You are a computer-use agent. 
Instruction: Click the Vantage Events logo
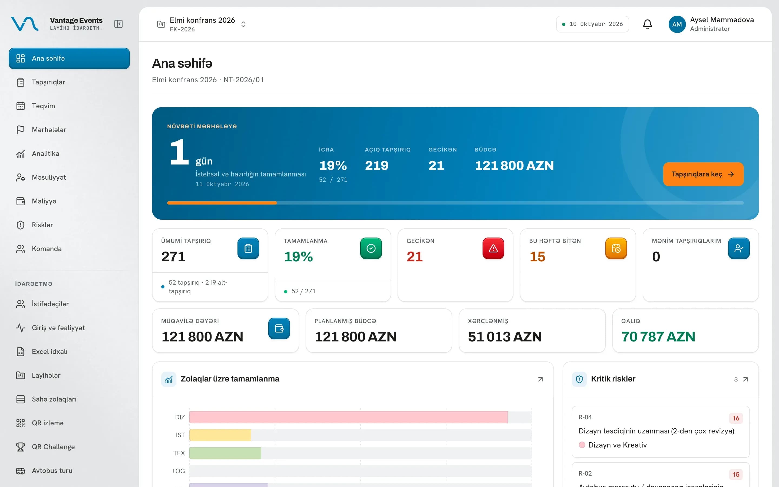coord(25,24)
